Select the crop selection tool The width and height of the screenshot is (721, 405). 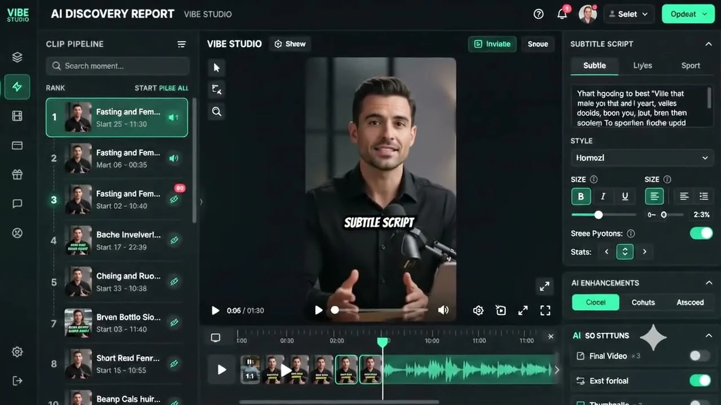point(216,89)
